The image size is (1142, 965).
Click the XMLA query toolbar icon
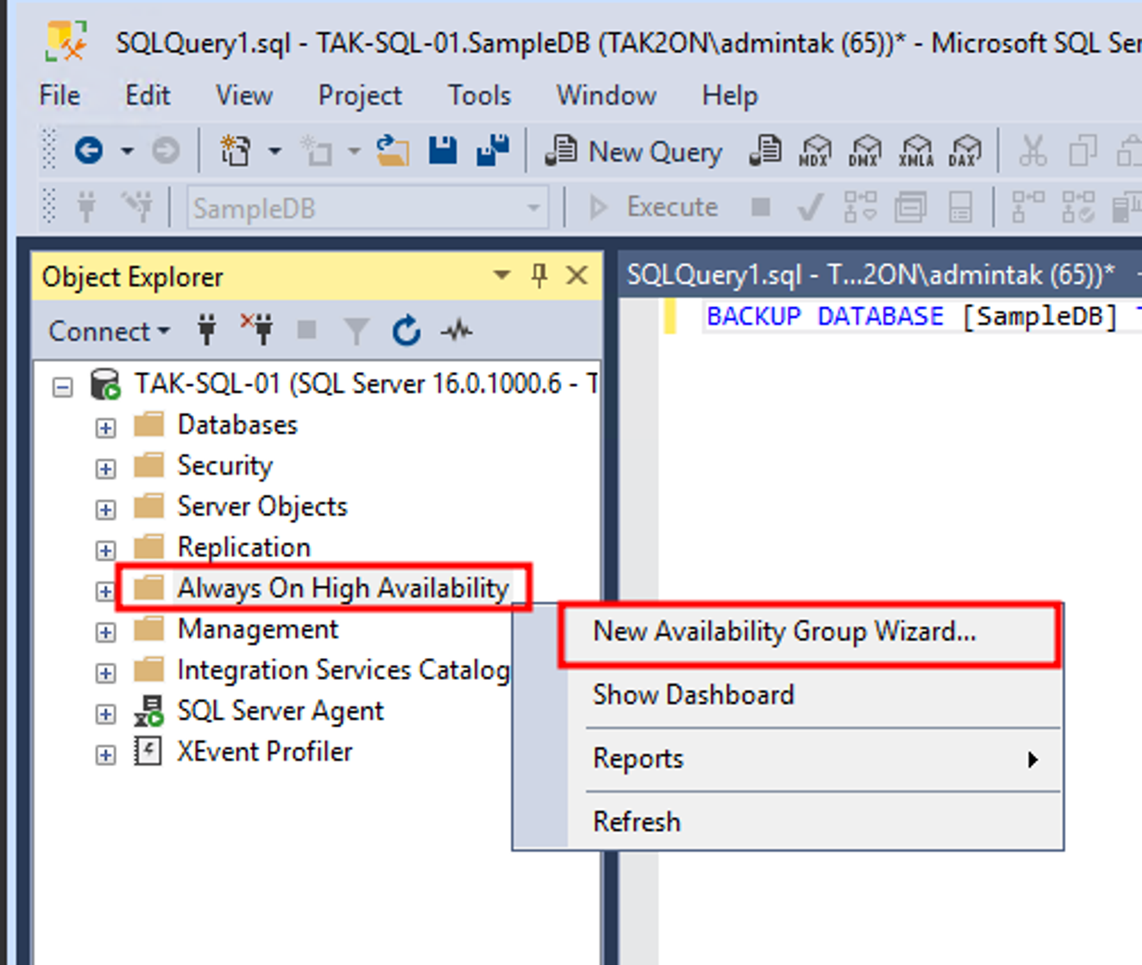(915, 151)
